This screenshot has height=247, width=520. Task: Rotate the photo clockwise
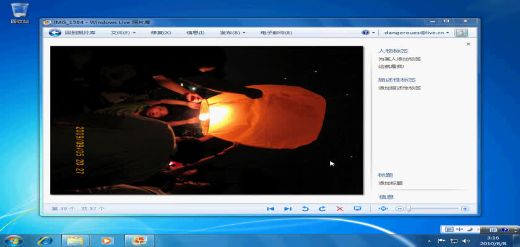pos(322,209)
